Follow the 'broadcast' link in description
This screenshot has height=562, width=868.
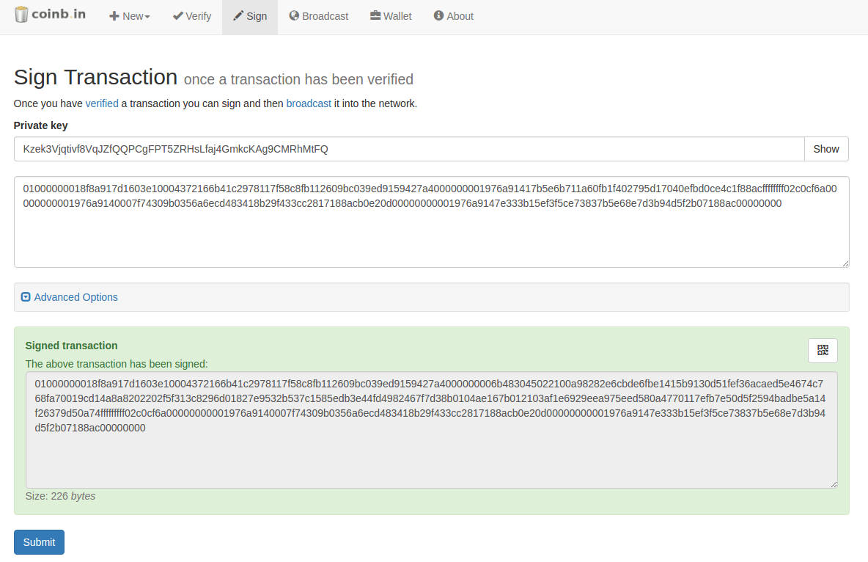[309, 103]
